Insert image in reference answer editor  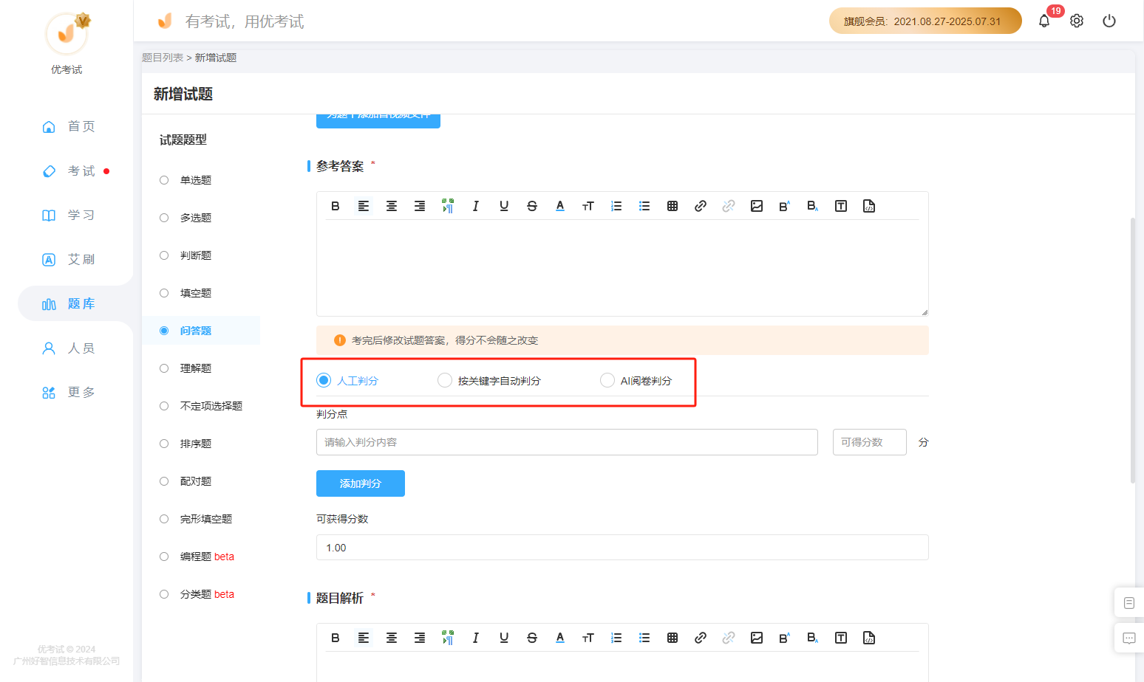[x=757, y=206]
